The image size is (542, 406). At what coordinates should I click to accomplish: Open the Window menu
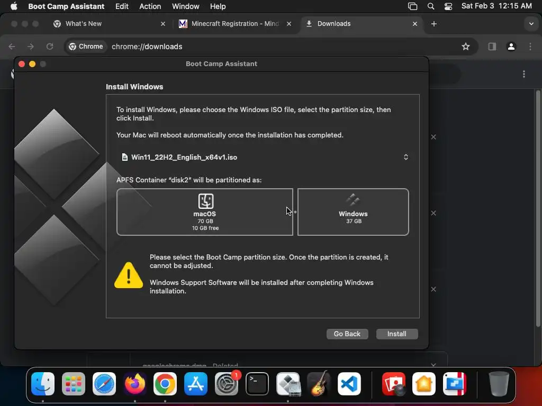(186, 6)
